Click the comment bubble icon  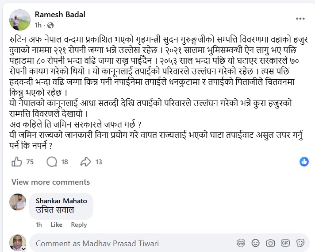pyautogui.click(x=52, y=162)
